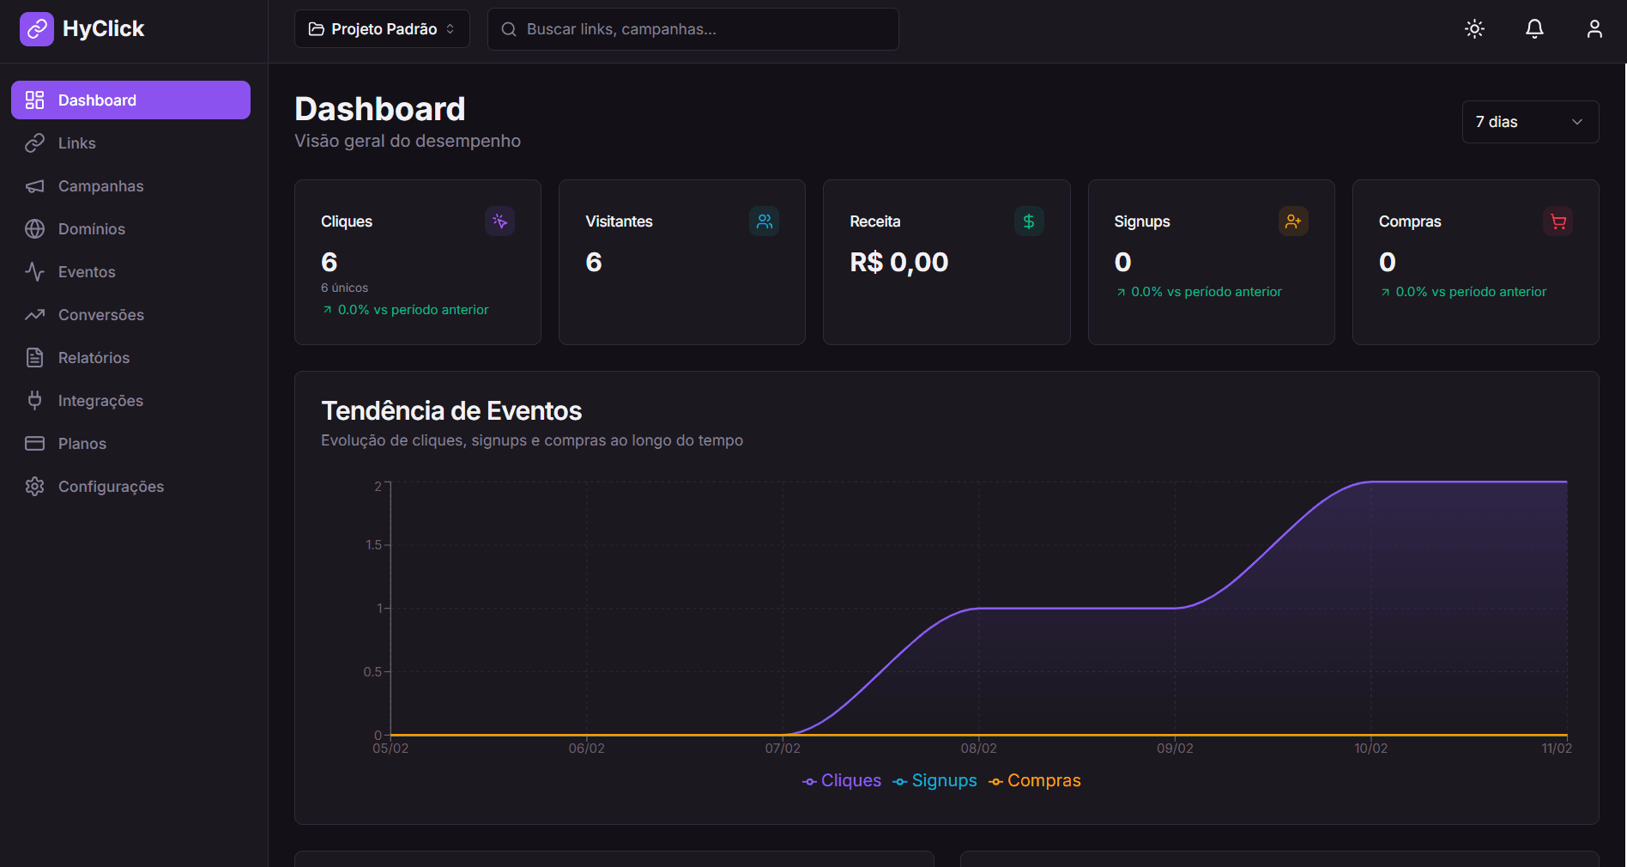Click the Domínios globe icon
Viewport: 1627px width, 867px height.
[x=34, y=228]
